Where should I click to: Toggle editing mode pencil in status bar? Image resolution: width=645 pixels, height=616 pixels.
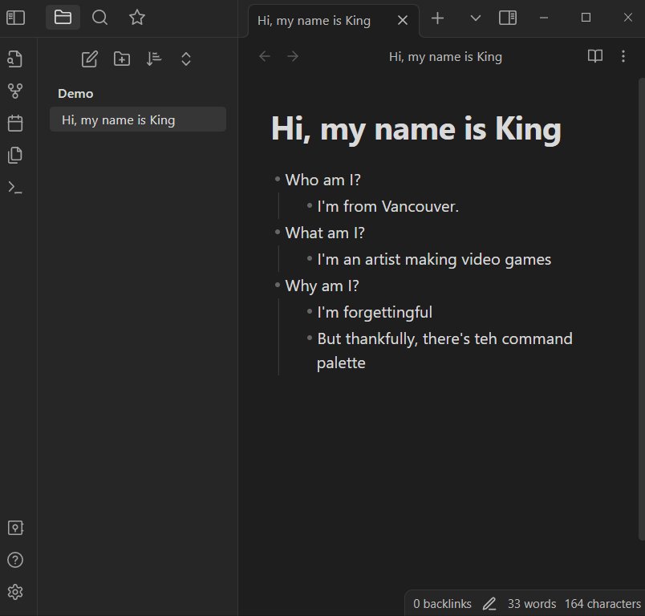489,604
